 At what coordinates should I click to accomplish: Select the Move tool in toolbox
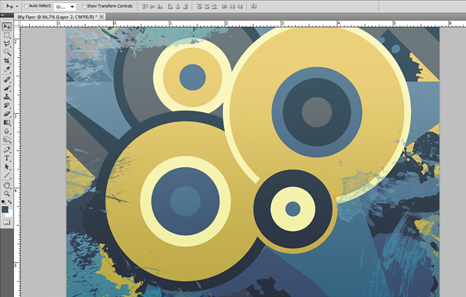(7, 27)
